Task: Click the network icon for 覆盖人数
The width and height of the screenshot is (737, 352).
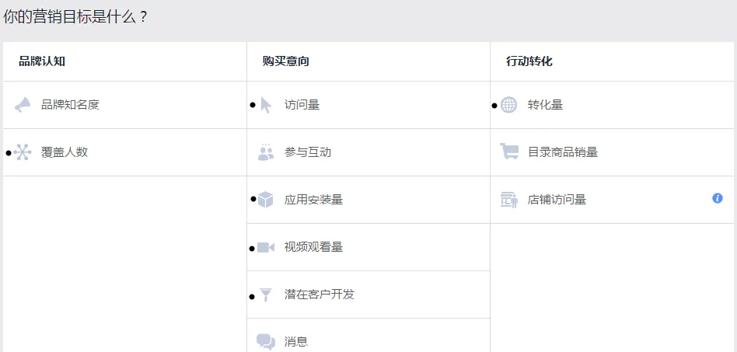Action: click(x=23, y=152)
